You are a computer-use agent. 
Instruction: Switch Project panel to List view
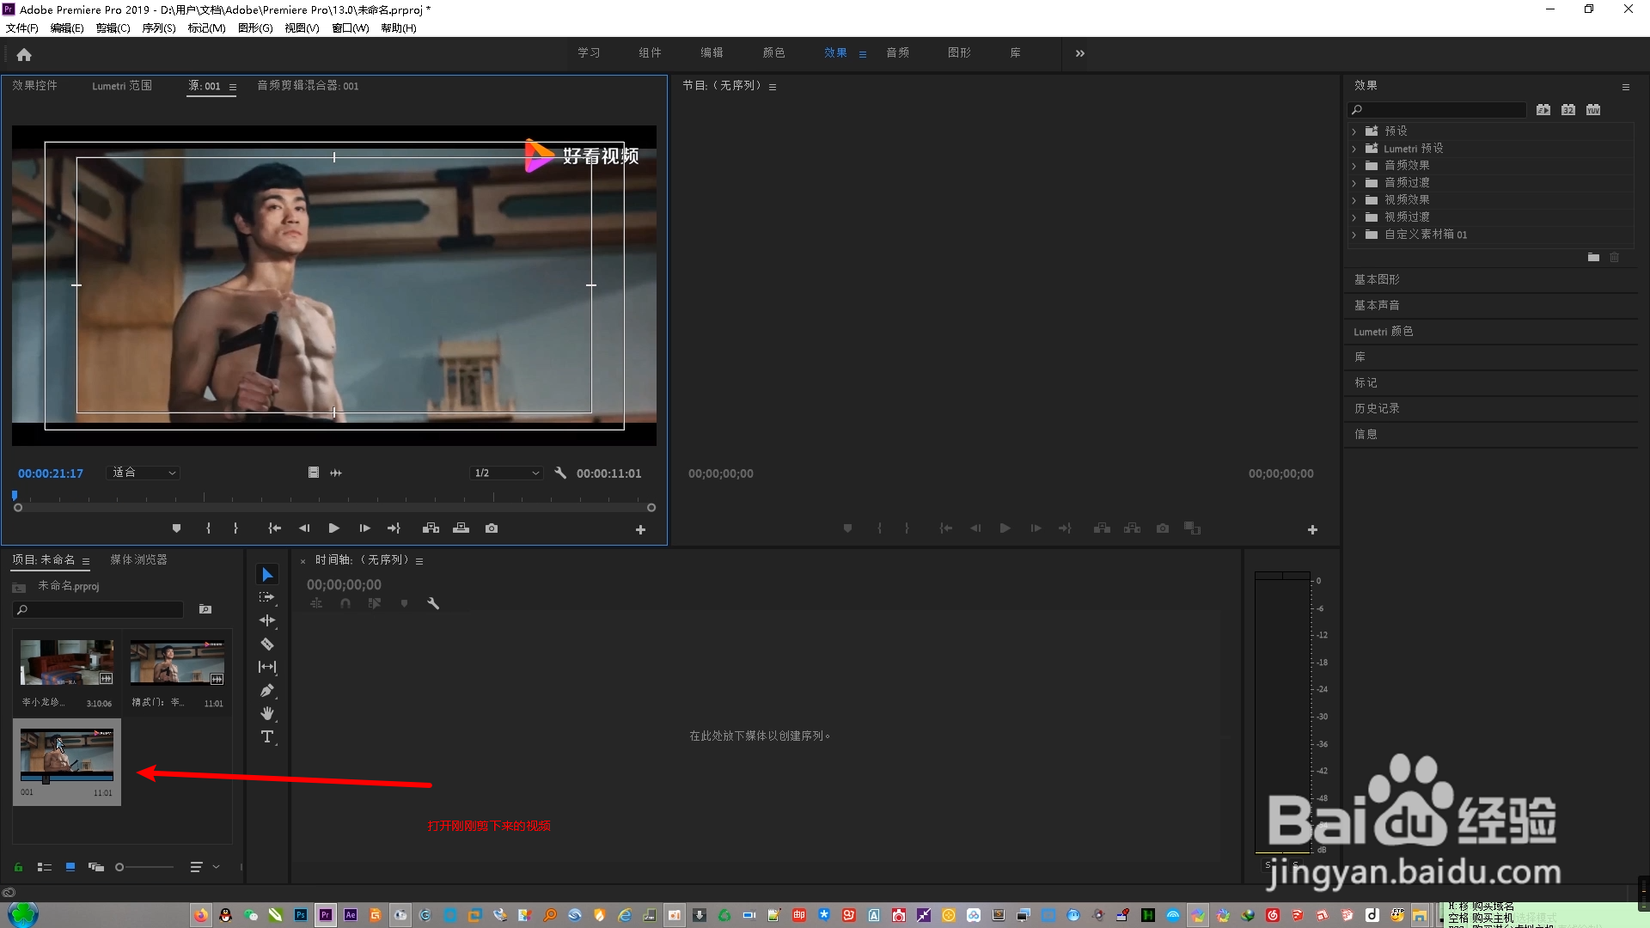45,867
